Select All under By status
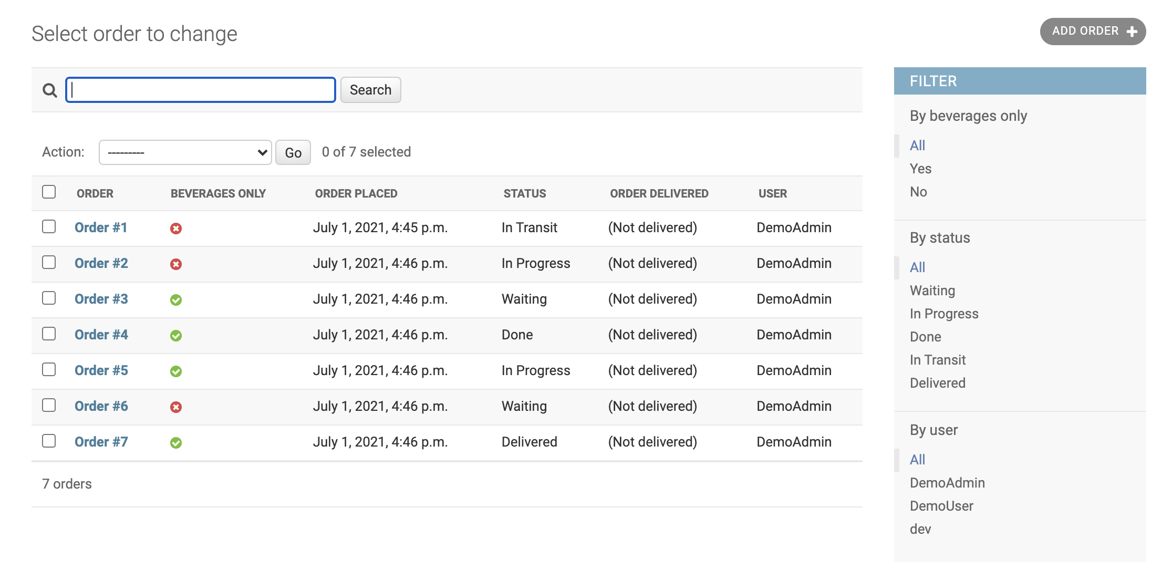The height and width of the screenshot is (580, 1162). 918,267
